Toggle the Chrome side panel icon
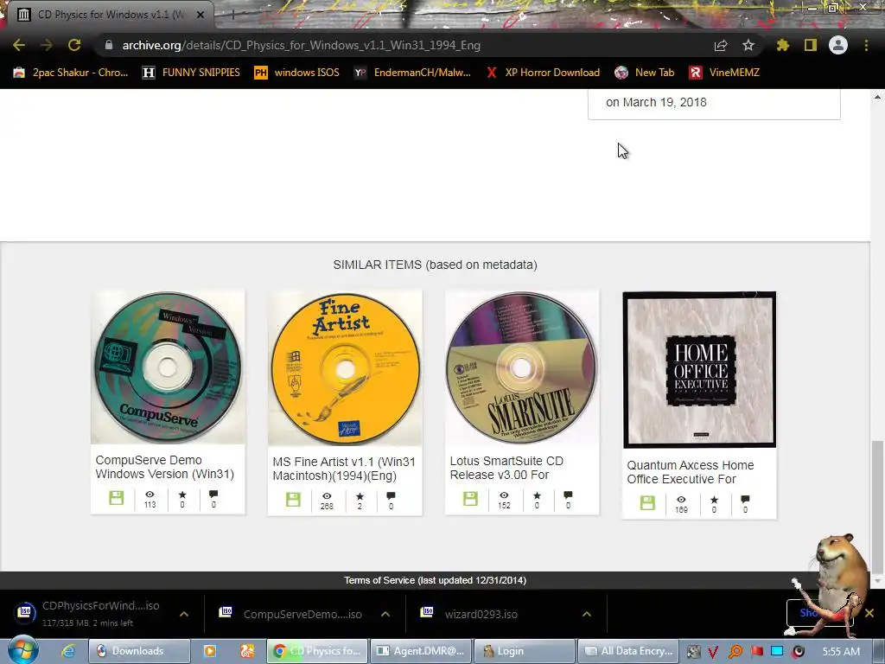Viewport: 885px width, 664px height. point(811,45)
